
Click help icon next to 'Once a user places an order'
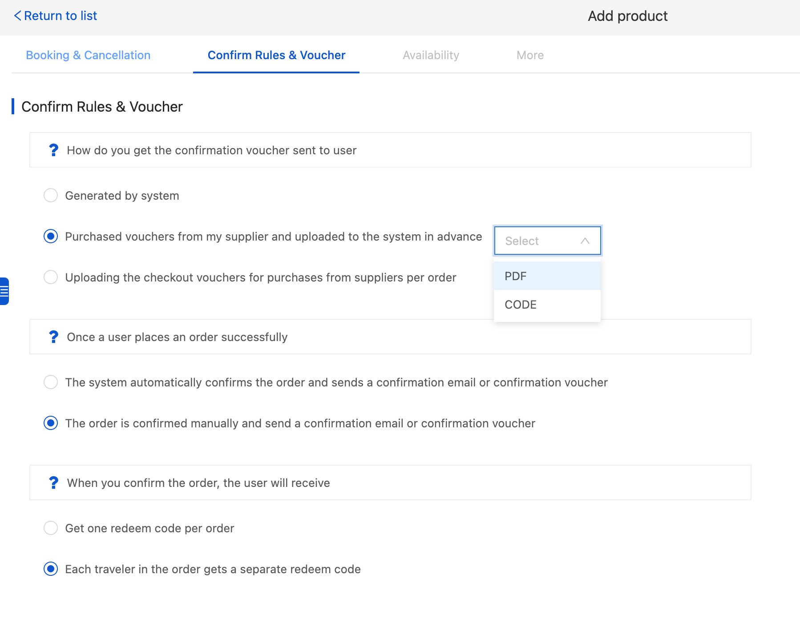[53, 337]
